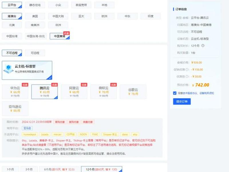Click the NOON platform tag

[83, 134]
